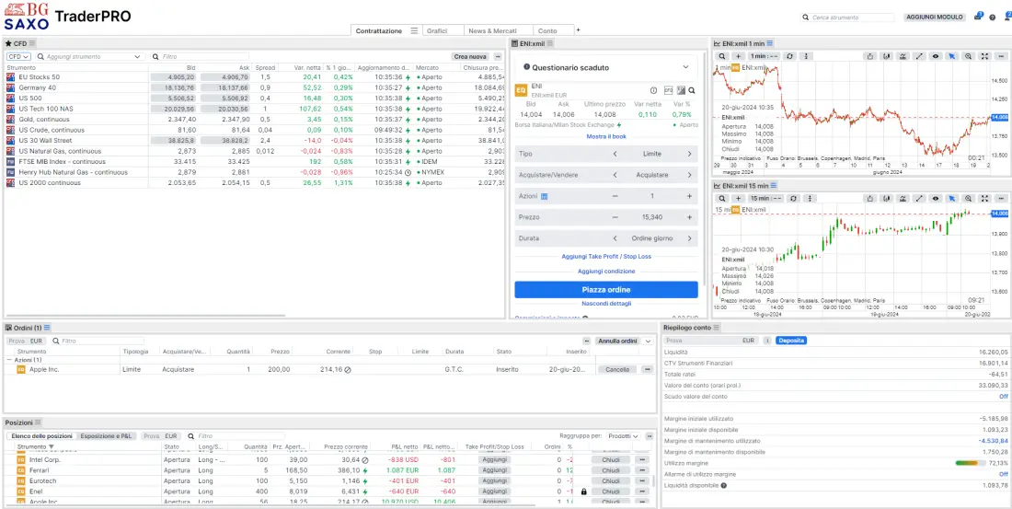
Task: Open chart type icon in 1 min chart
Action: tap(887, 56)
